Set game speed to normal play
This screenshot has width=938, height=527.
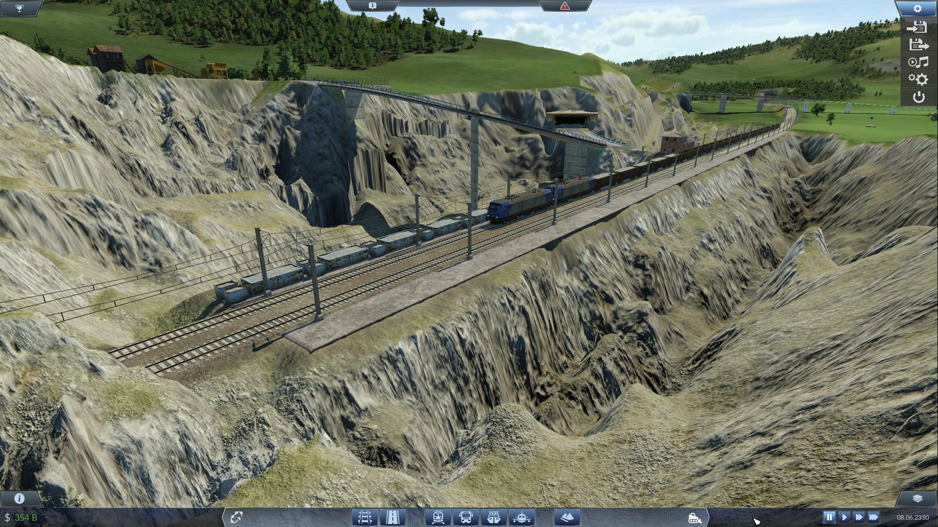[844, 517]
